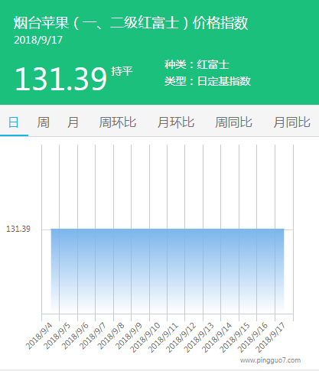Click the x-axis label 2018/9/7
This screenshot has width=319, height=371.
[x=93, y=336]
